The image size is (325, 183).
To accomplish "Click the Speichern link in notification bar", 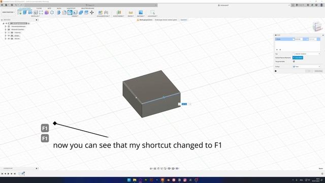I will 184,20.
